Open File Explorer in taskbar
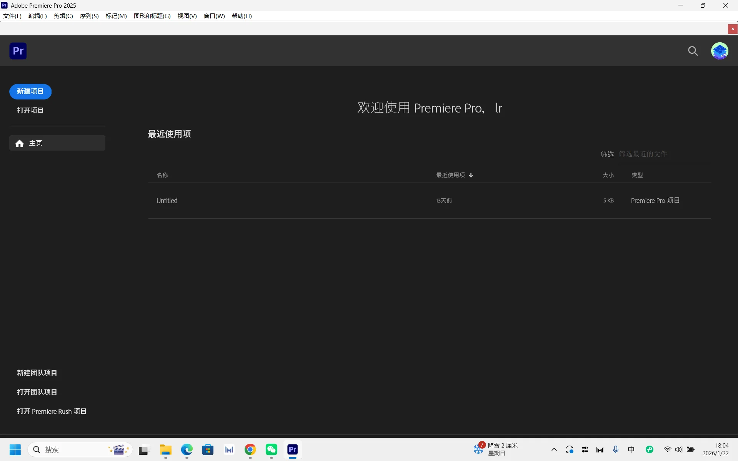 (166, 449)
